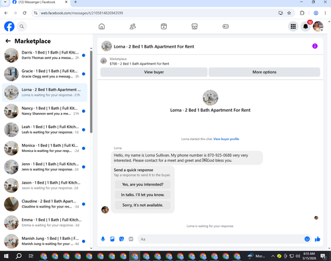Open the Darris 1 Bed 1 Bath conversation
The width and height of the screenshot is (331, 261).
44,56
